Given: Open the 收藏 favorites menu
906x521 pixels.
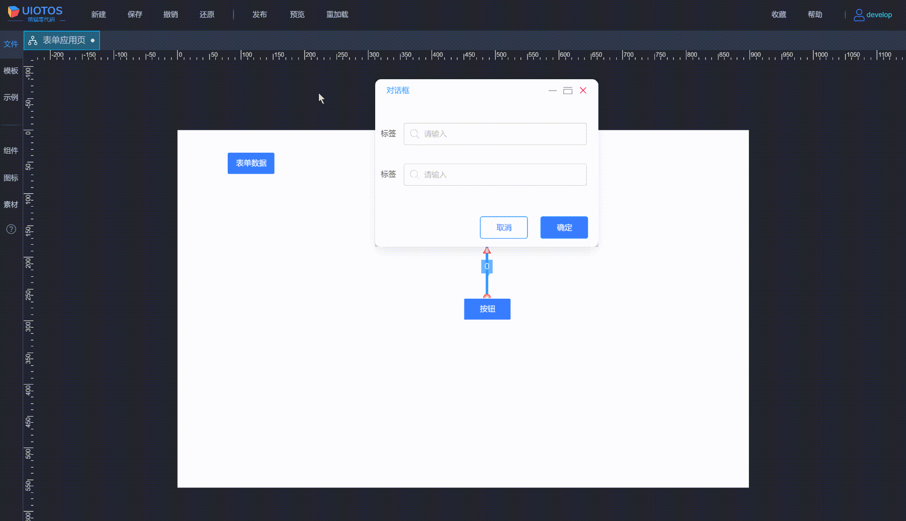Looking at the screenshot, I should click(x=779, y=15).
